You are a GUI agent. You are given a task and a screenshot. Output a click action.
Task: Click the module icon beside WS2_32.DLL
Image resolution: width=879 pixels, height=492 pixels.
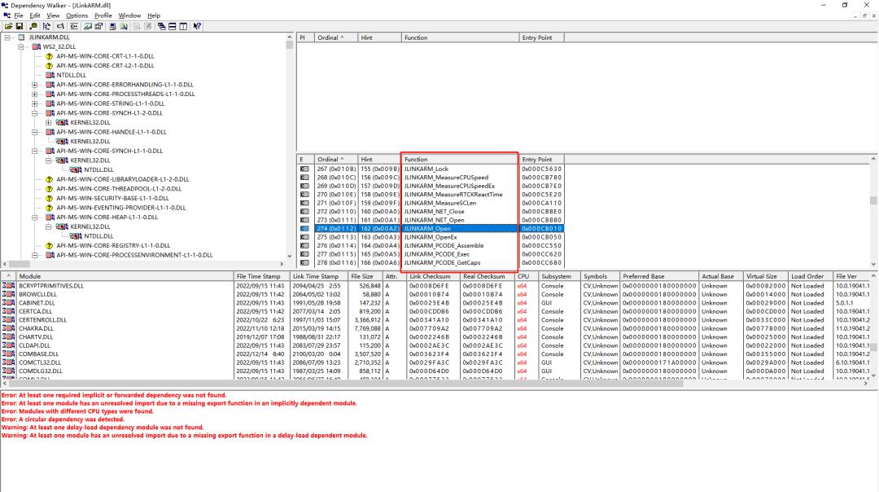(x=37, y=46)
